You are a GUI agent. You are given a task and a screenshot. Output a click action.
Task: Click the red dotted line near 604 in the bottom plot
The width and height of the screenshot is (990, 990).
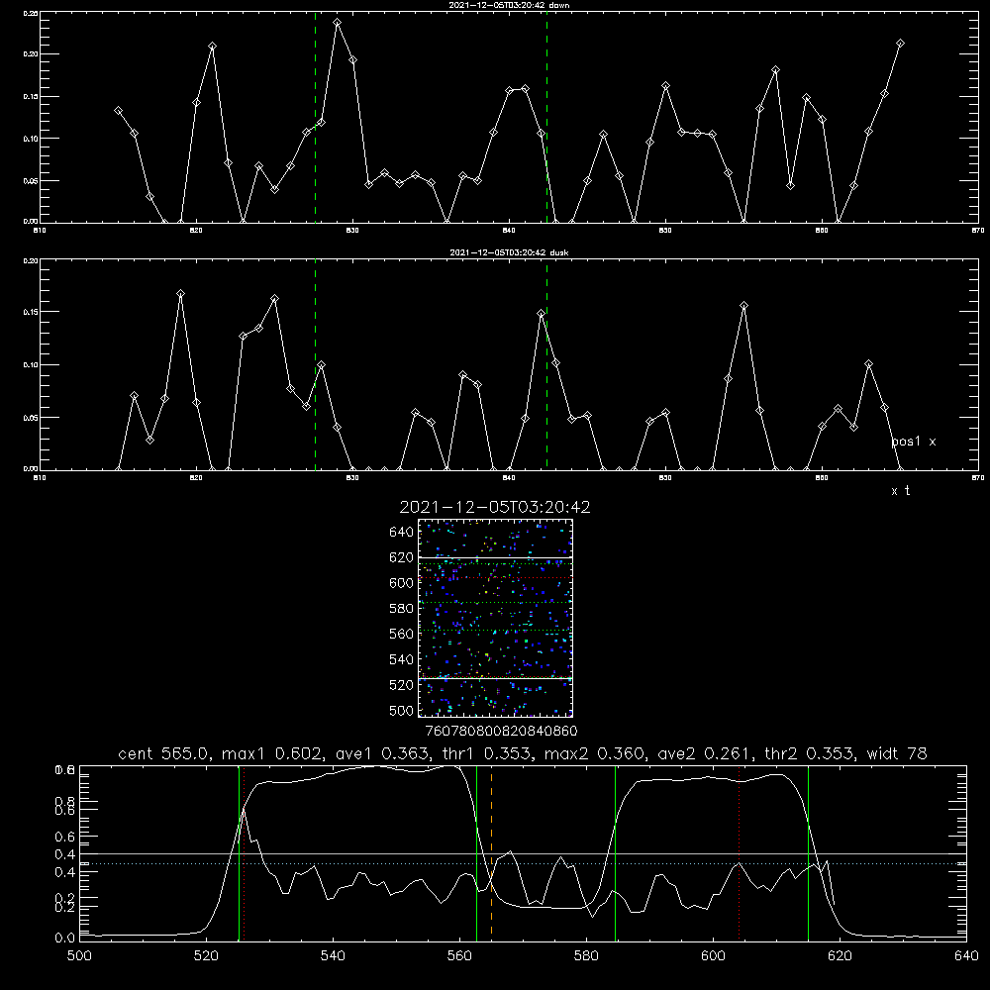[739, 852]
